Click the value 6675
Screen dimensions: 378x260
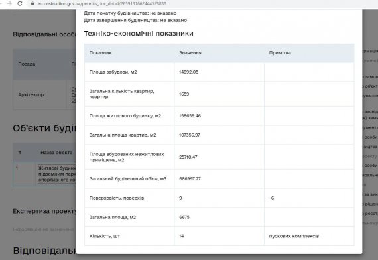[x=184, y=217]
